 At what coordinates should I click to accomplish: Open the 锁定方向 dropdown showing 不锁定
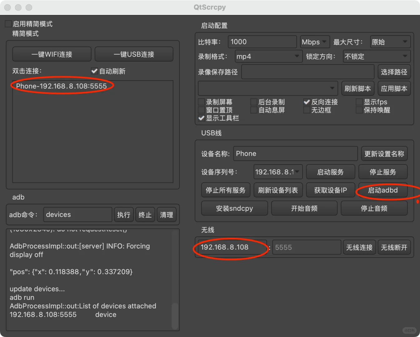(376, 56)
